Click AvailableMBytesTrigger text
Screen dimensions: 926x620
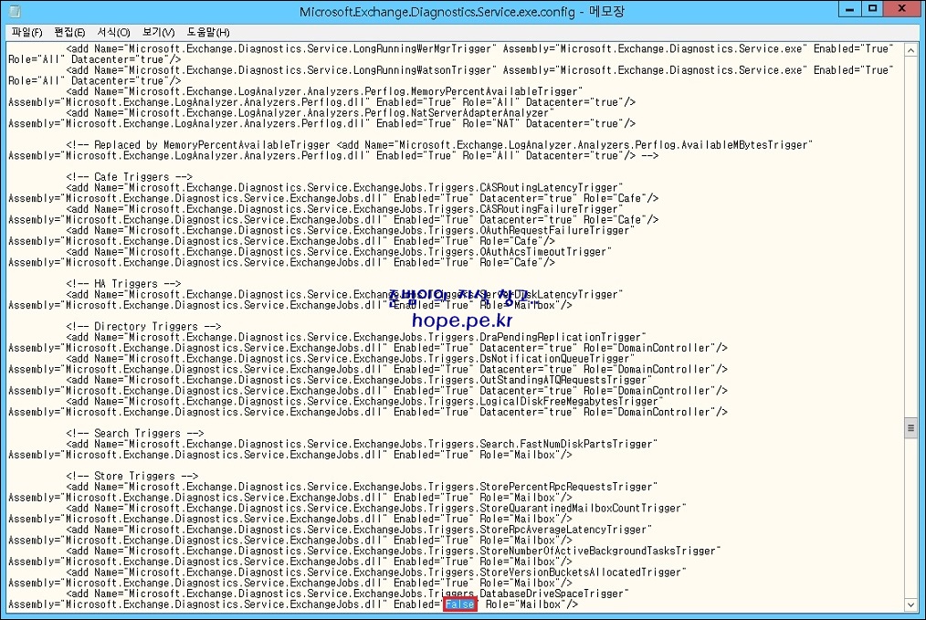[x=746, y=144]
